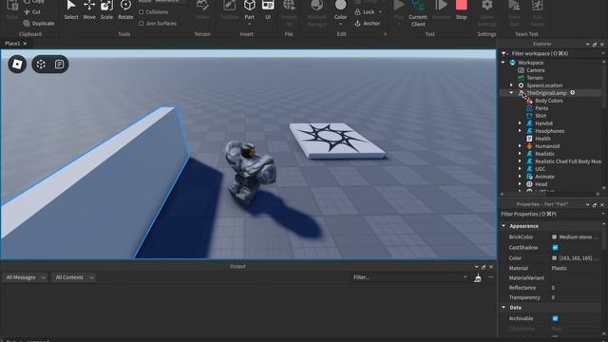Toggle the Archivable property checkbox

click(x=555, y=318)
